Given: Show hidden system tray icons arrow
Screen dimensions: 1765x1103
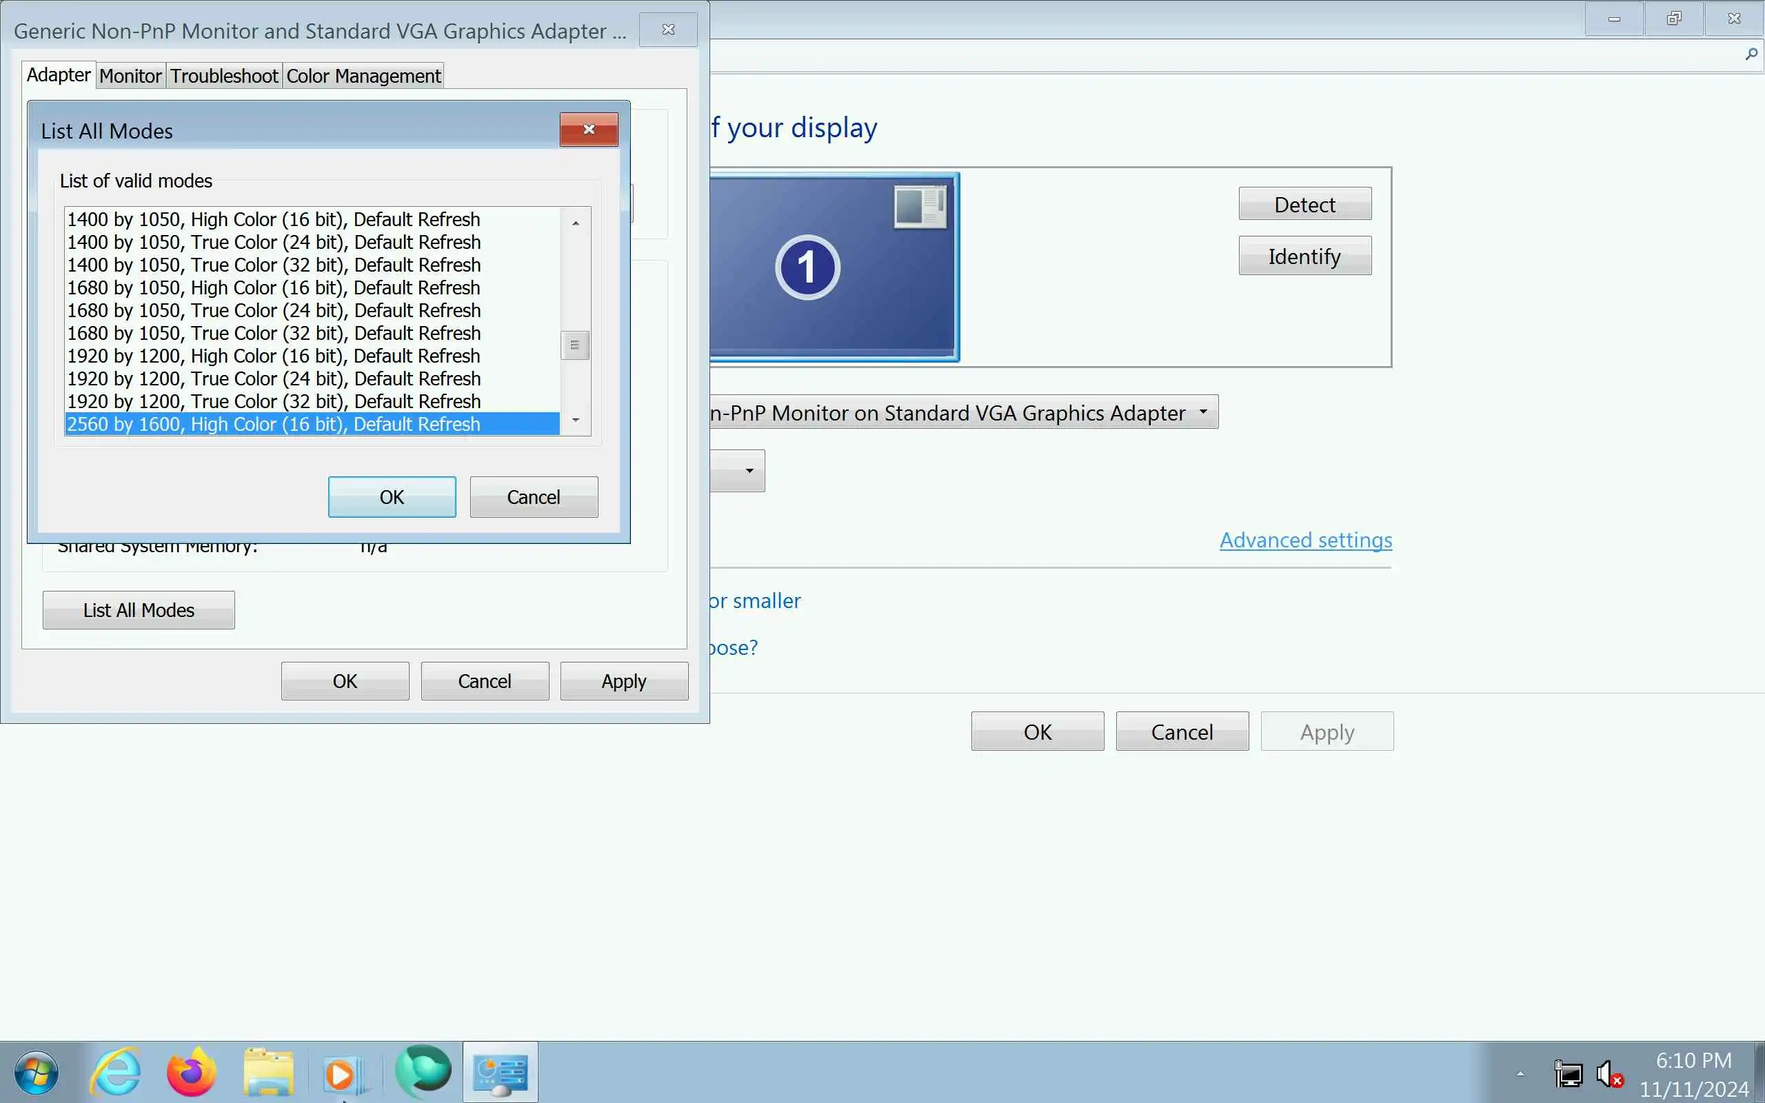Looking at the screenshot, I should (x=1521, y=1074).
